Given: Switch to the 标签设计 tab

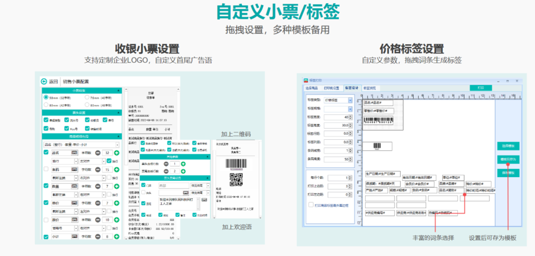Looking at the screenshot, I should pyautogui.click(x=351, y=88).
